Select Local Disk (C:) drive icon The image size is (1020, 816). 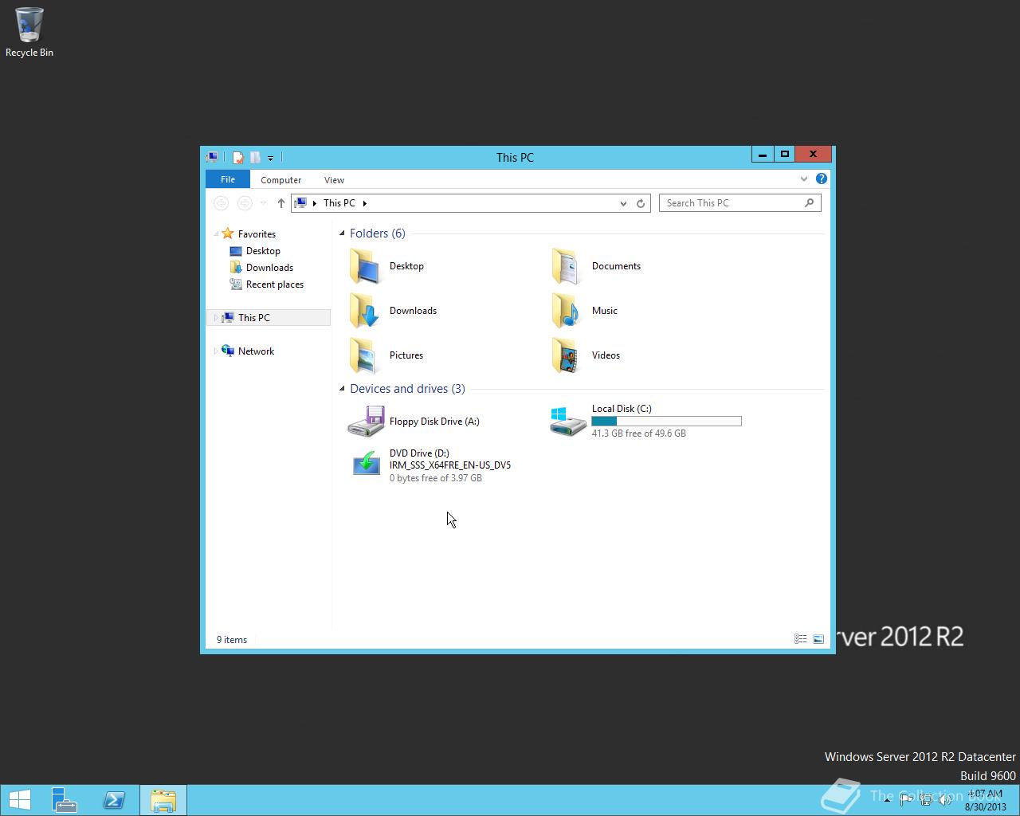pyautogui.click(x=568, y=422)
